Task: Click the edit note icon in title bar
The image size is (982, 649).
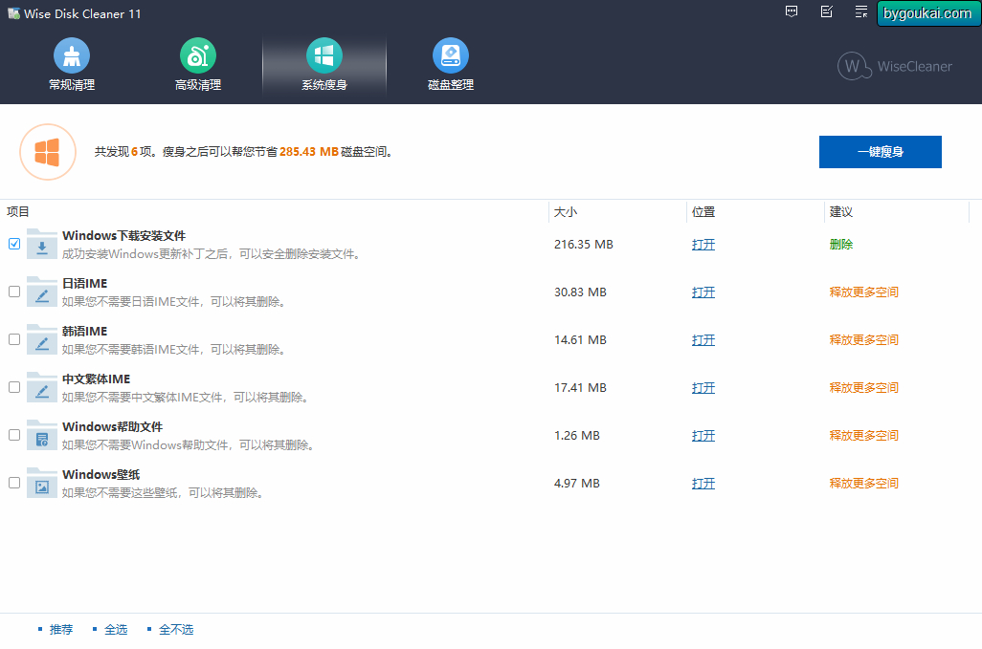Action: tap(827, 11)
